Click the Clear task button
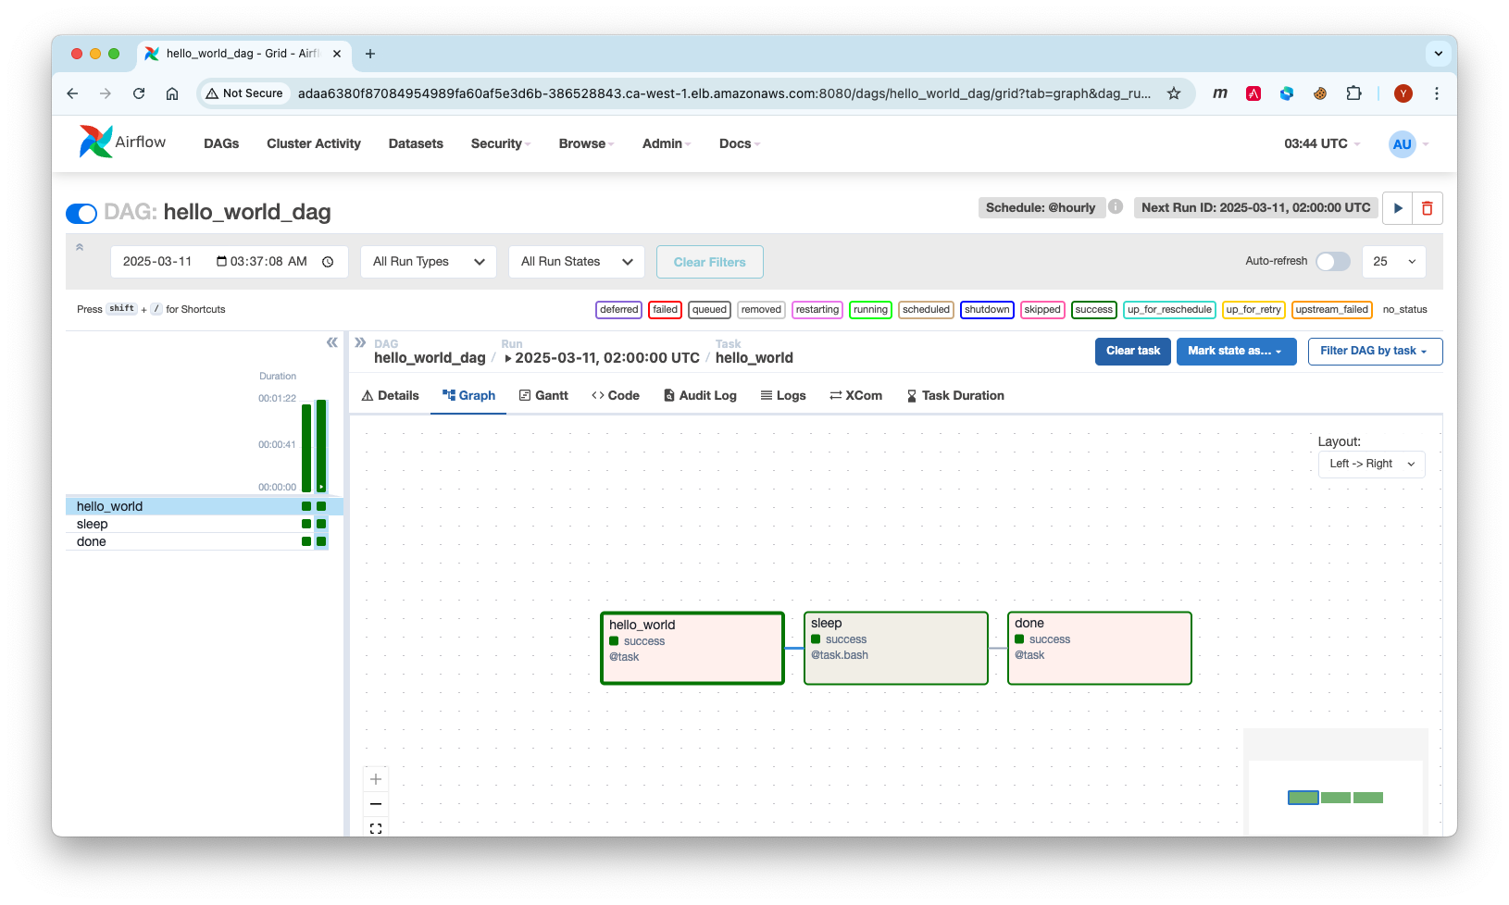1509x905 pixels. [x=1133, y=351]
